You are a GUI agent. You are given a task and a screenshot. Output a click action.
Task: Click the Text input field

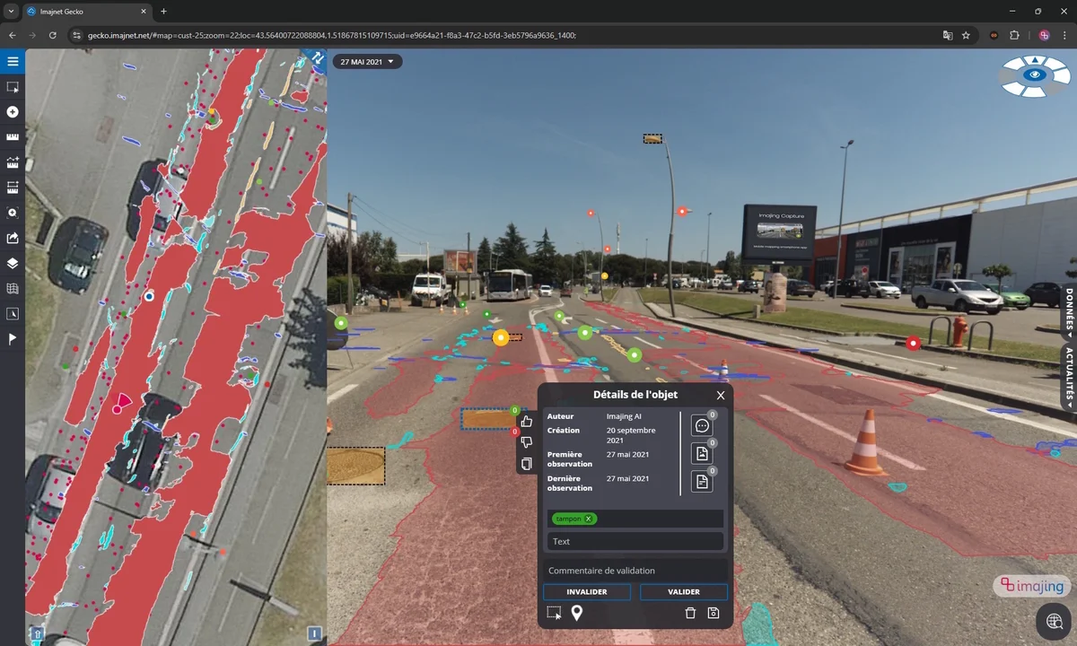click(635, 541)
